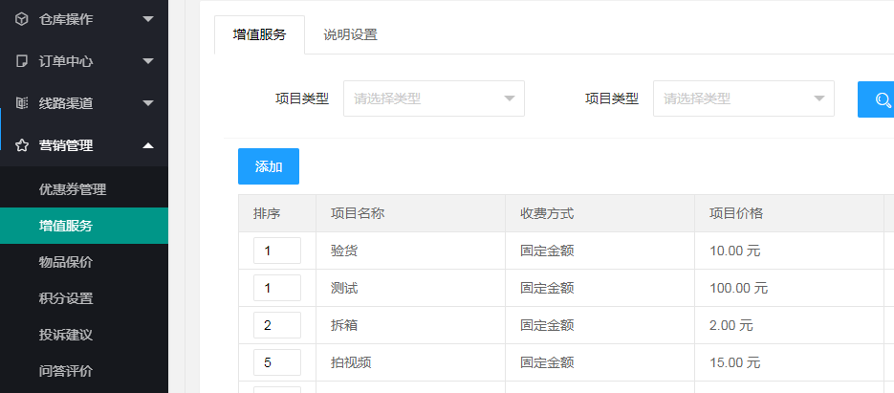Open the first 项目类型 dropdown
This screenshot has height=393, width=894.
(x=434, y=98)
